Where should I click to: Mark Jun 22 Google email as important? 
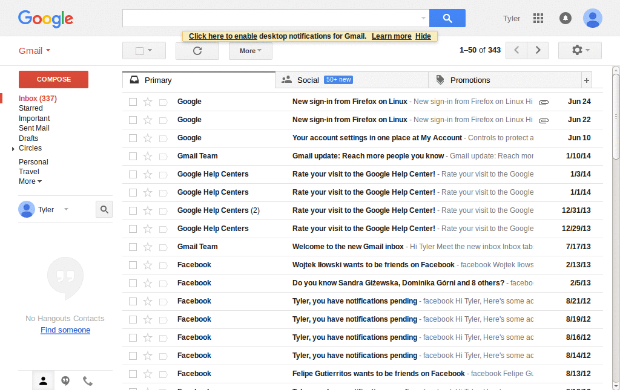(163, 120)
